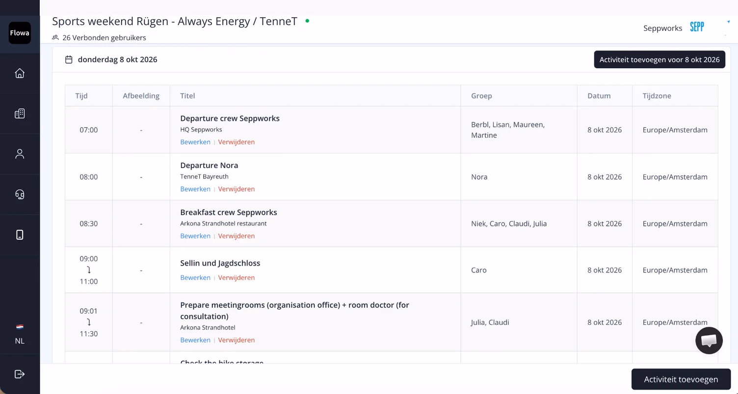
Task: Open the buildings icon in sidebar
Action: point(20,114)
